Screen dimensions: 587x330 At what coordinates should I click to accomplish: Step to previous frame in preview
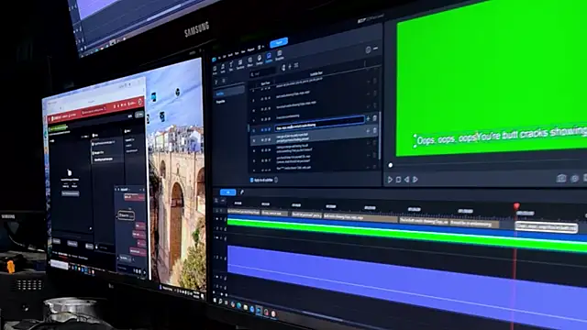406,180
